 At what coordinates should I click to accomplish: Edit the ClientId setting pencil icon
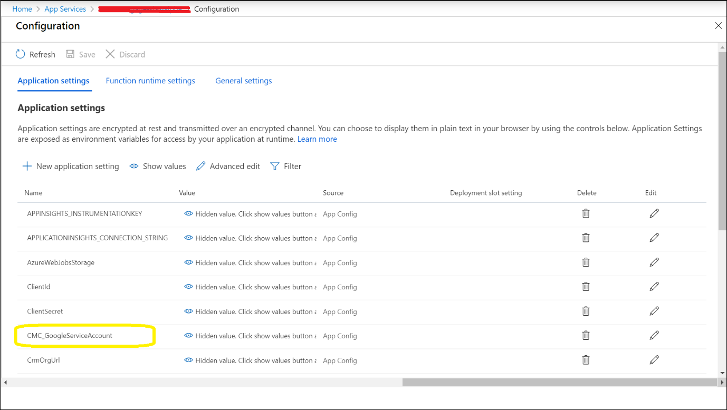pos(654,286)
